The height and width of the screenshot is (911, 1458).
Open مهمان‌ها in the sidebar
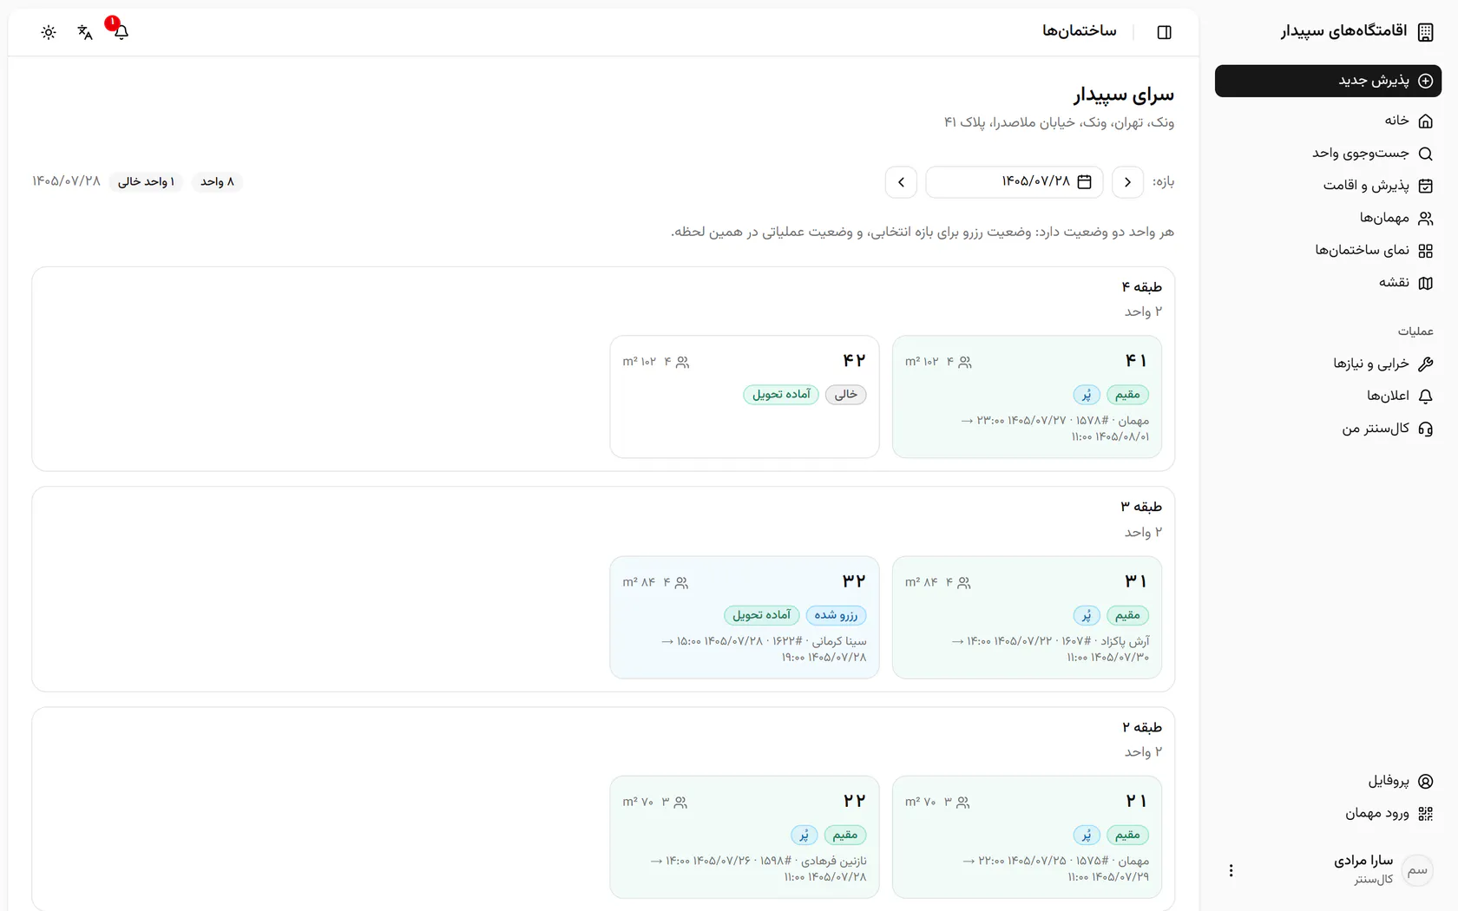coord(1328,218)
